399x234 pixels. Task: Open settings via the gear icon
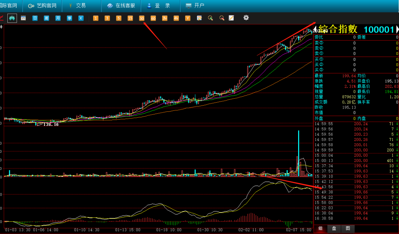pos(246,18)
